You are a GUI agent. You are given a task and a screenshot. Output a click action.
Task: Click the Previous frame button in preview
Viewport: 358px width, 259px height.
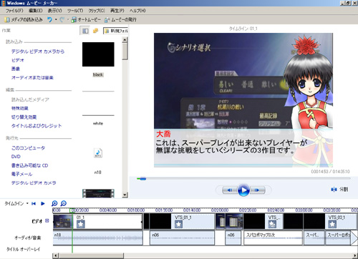[x=229, y=190]
